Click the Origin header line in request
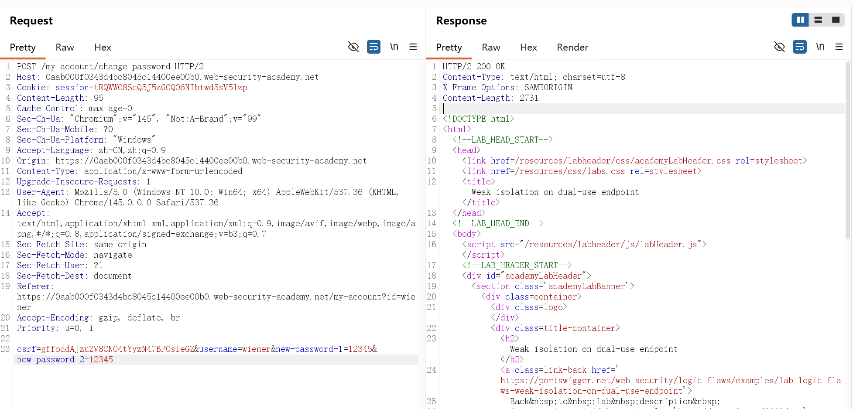The image size is (853, 409). [192, 161]
